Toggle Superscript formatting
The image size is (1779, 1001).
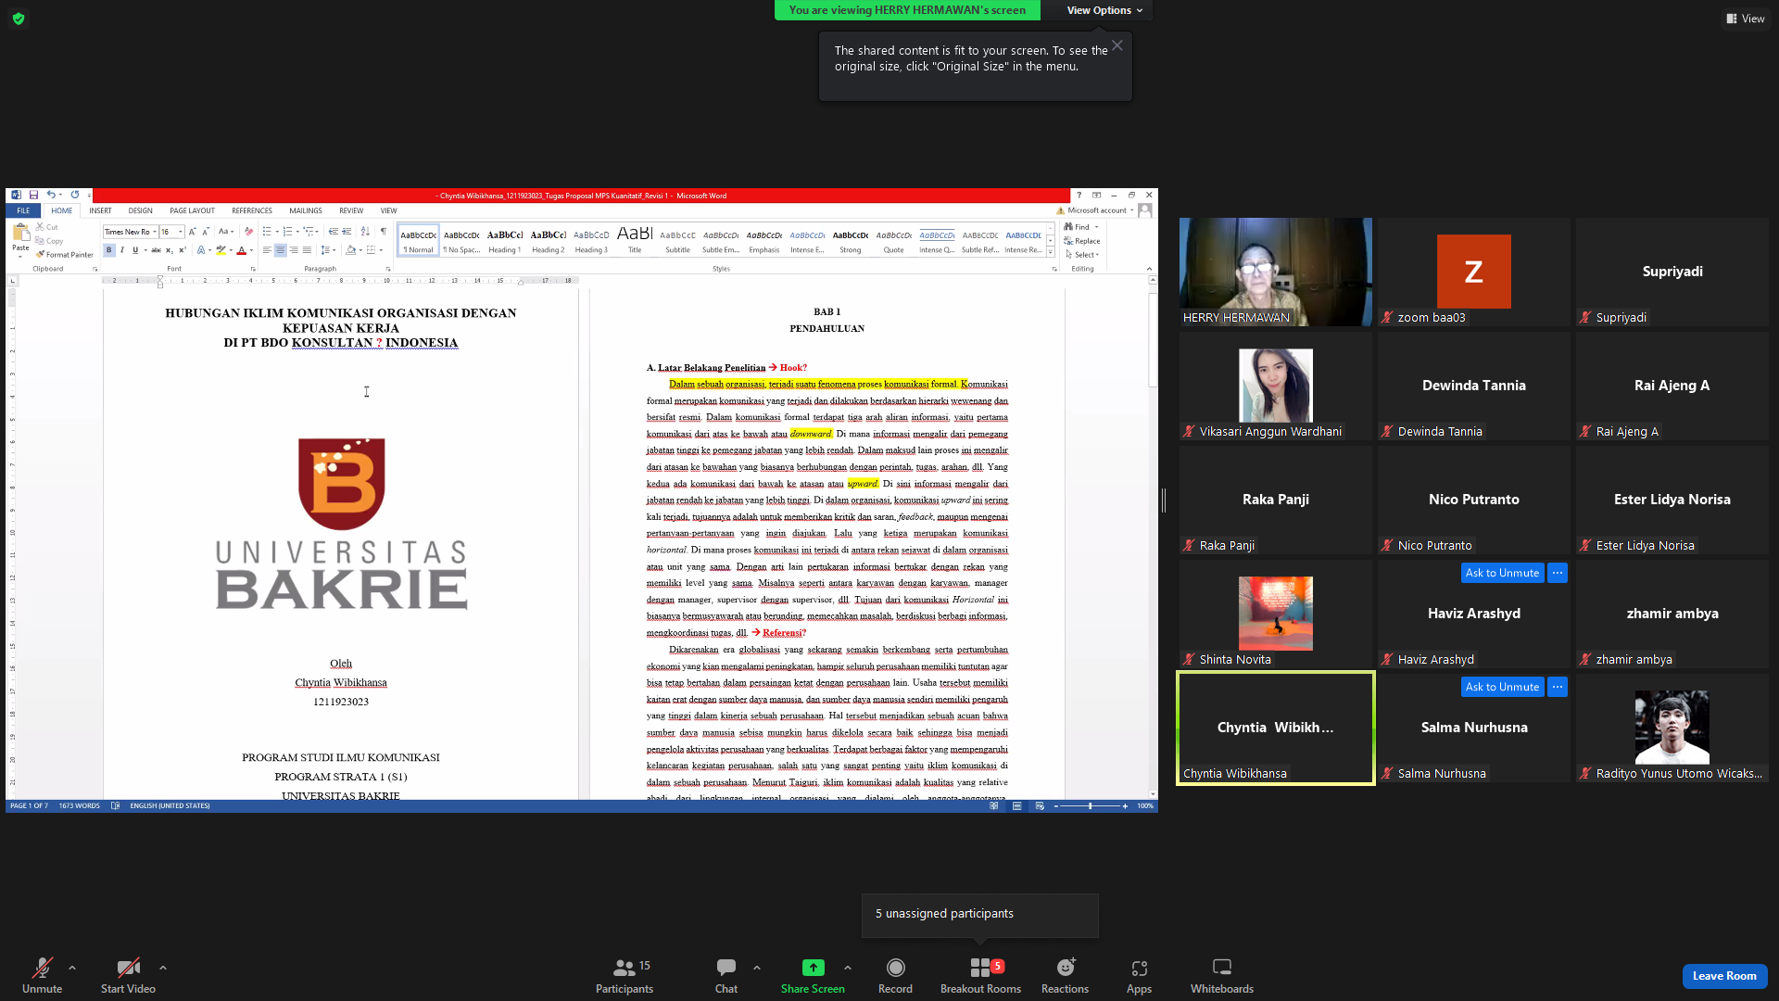[x=183, y=250]
